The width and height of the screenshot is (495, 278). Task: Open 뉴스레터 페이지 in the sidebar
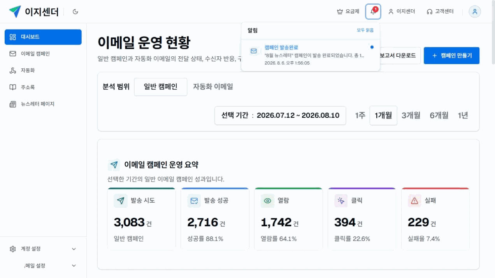pos(43,104)
